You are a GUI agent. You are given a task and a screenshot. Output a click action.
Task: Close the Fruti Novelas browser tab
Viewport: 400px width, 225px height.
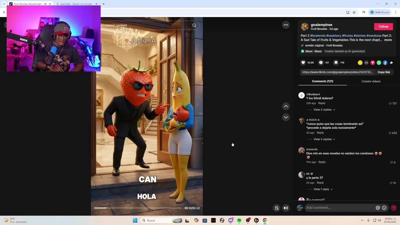tap(50, 4)
